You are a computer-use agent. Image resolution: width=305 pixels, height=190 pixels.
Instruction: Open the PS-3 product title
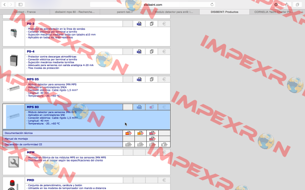click(x=30, y=24)
